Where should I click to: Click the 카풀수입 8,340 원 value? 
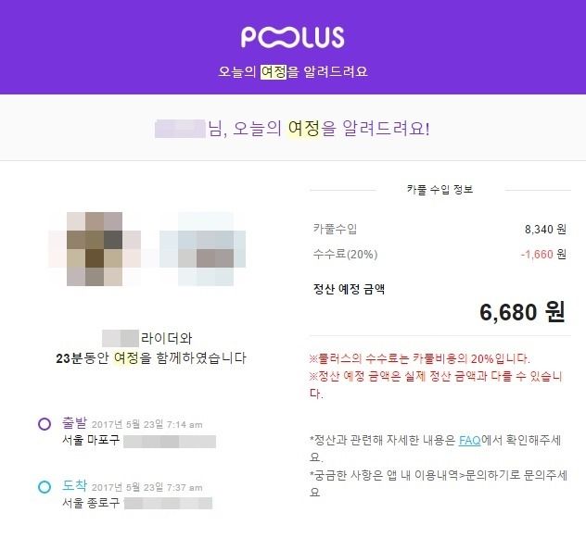tap(545, 229)
